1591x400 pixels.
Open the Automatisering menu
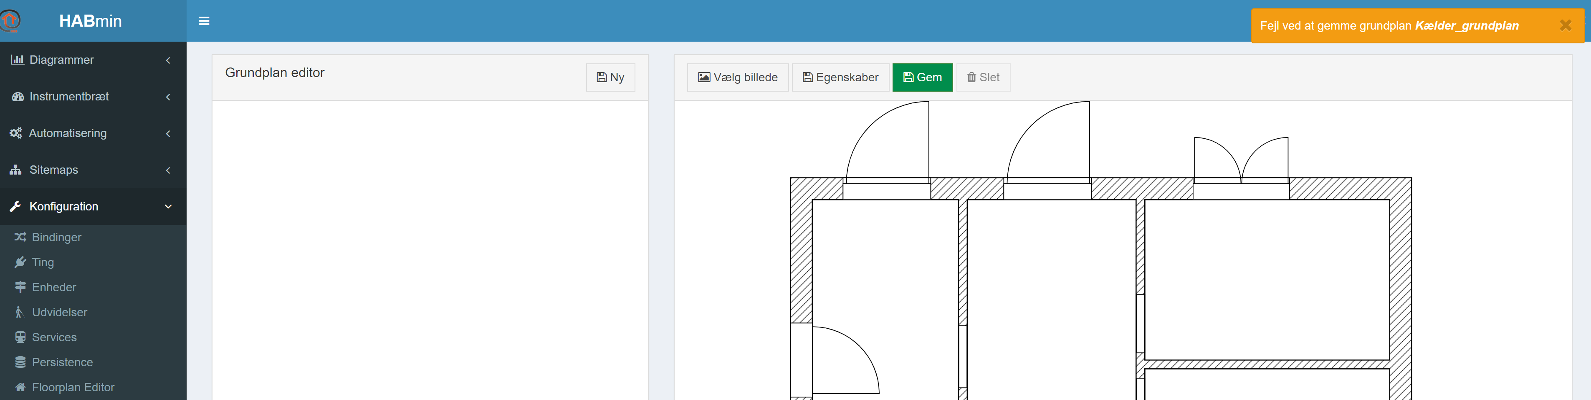pyautogui.click(x=68, y=133)
